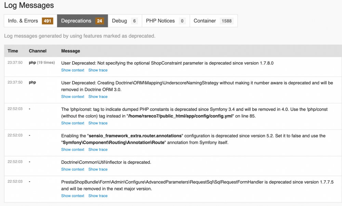
Task: Show trace for the UnderscoreNamingStrategy message
Action: click(x=98, y=97)
